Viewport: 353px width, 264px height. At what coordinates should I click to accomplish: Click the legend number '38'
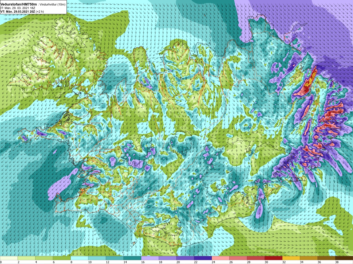click(337, 262)
